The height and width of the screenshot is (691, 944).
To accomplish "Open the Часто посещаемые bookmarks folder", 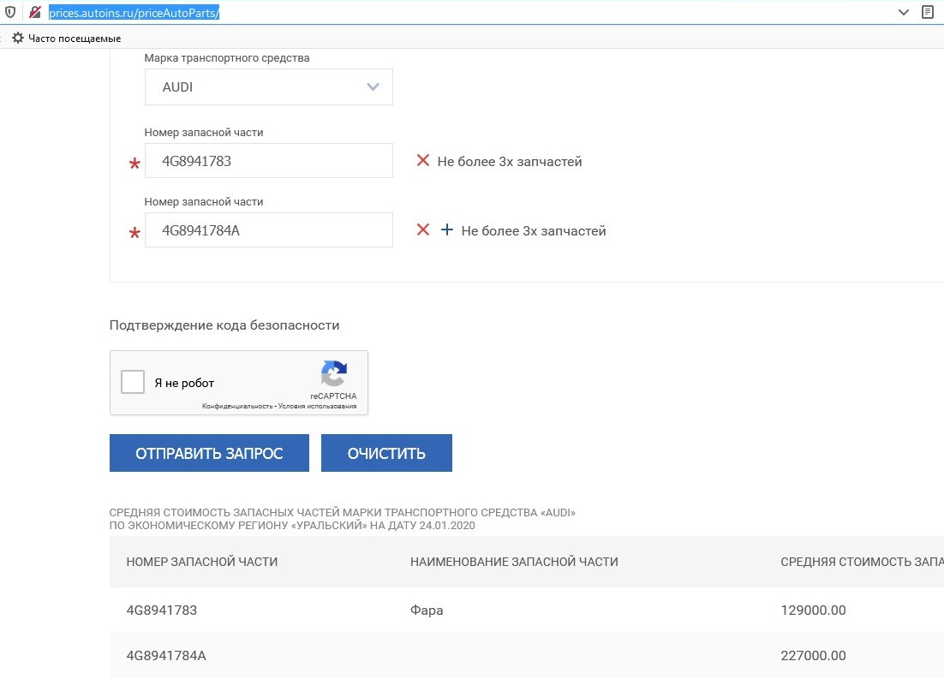I will (x=67, y=38).
